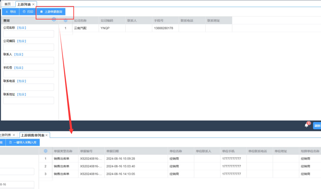Click the 一键导入采购入库 button

(x=23, y=142)
